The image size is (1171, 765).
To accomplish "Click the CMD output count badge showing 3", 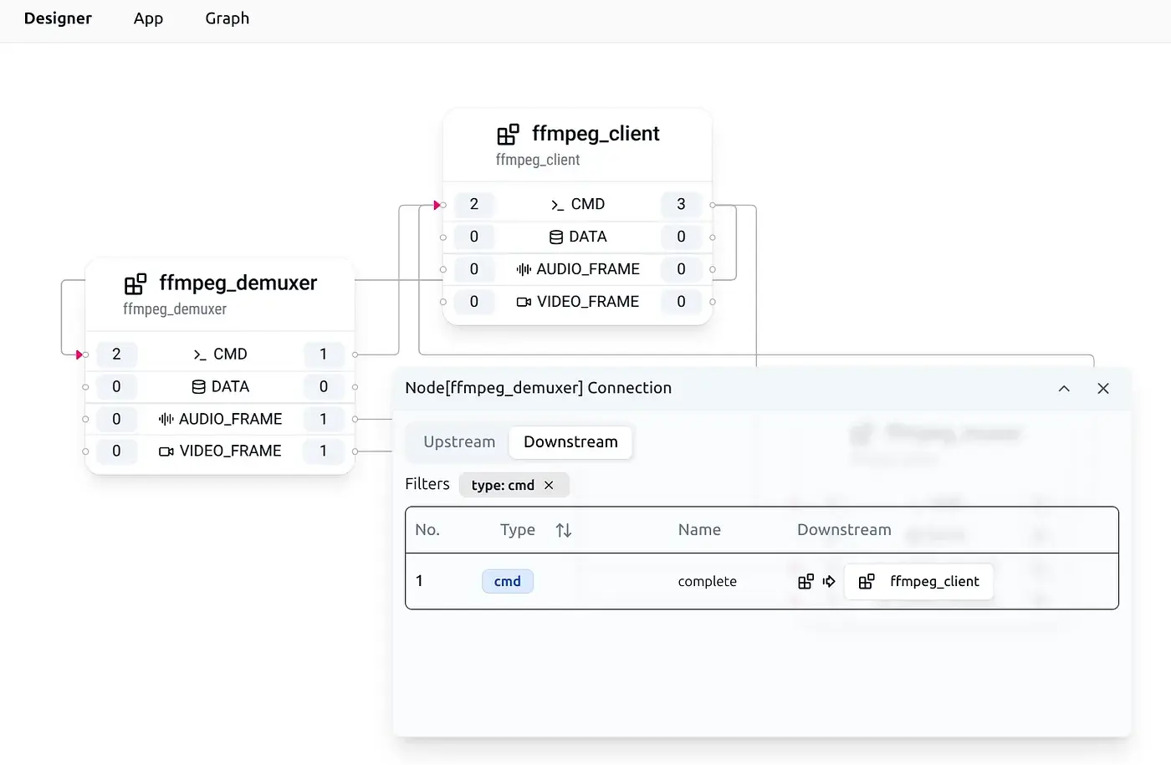I will 681,204.
